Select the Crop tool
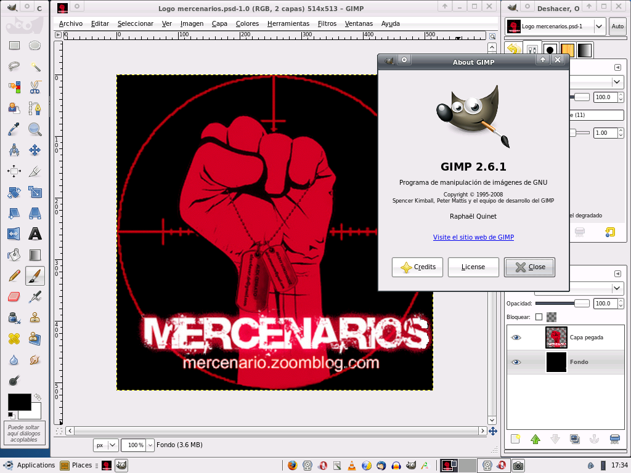This screenshot has width=631, height=473. click(35, 171)
